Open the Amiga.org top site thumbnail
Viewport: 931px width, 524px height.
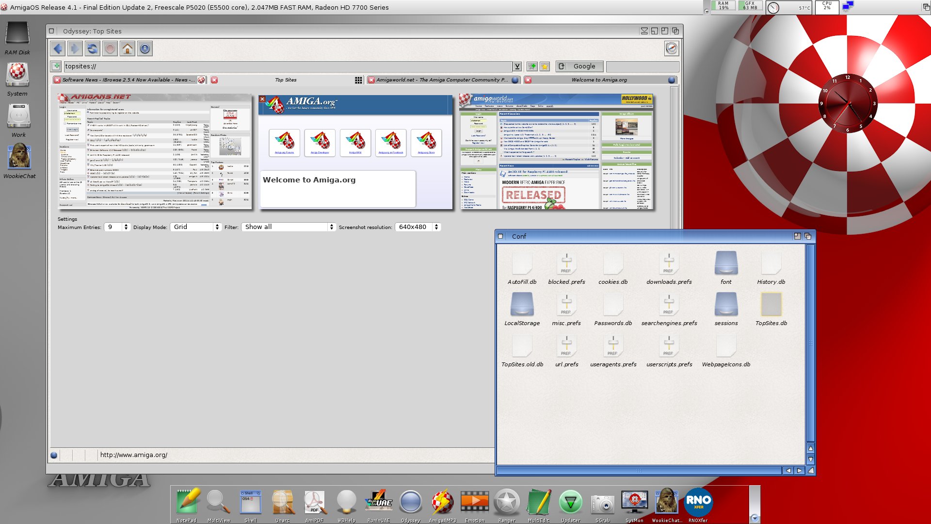click(x=355, y=152)
